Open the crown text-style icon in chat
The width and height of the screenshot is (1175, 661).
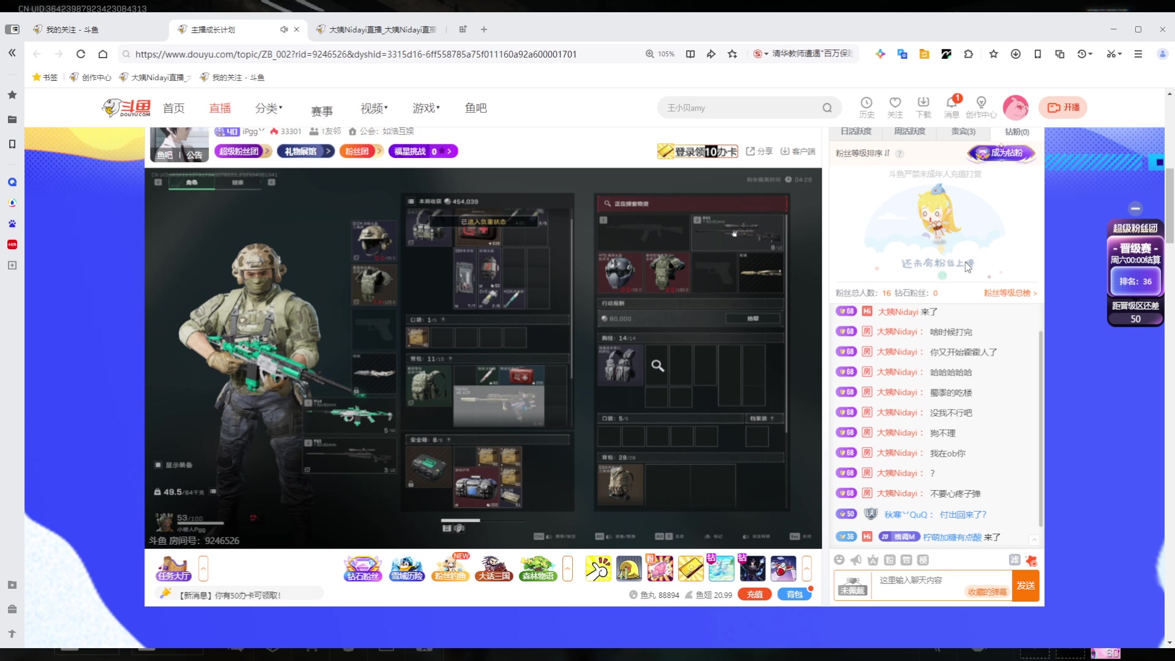coord(873,560)
